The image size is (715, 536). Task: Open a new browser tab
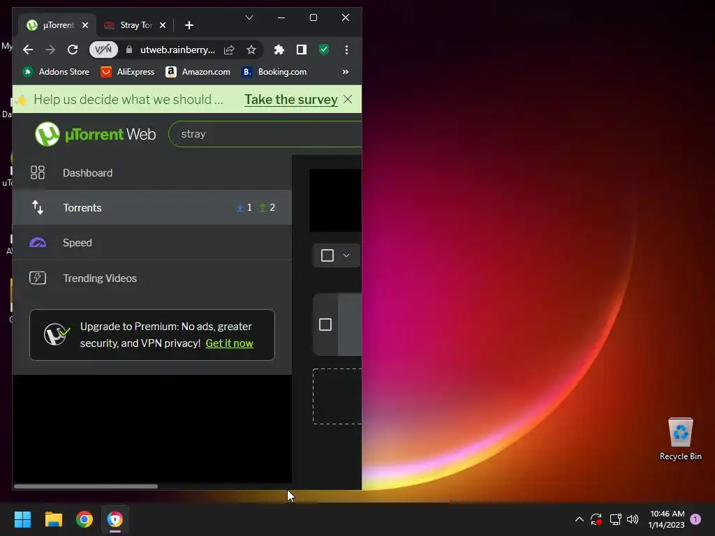(x=189, y=25)
